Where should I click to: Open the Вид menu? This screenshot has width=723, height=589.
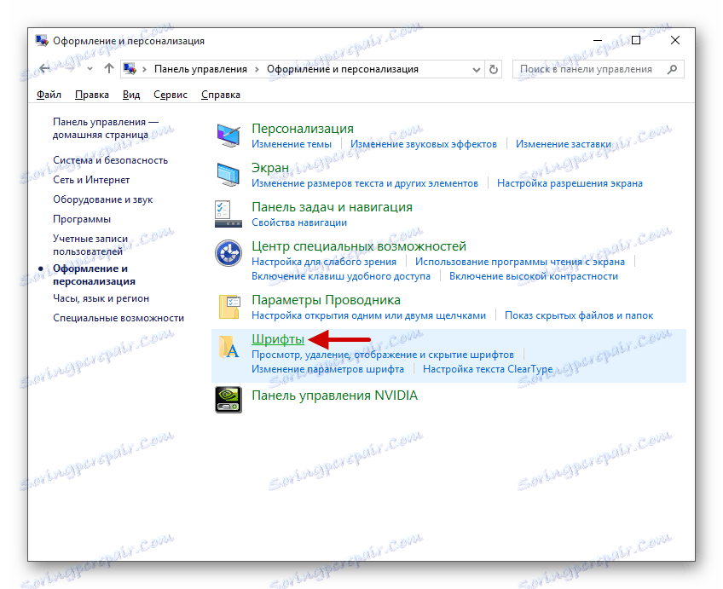click(130, 94)
